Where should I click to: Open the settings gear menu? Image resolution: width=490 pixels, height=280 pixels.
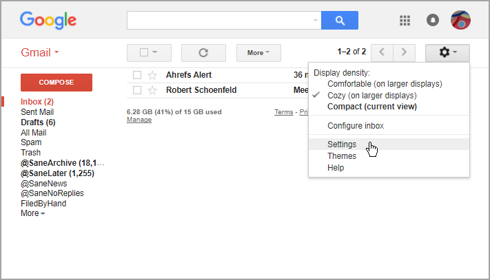tap(447, 53)
